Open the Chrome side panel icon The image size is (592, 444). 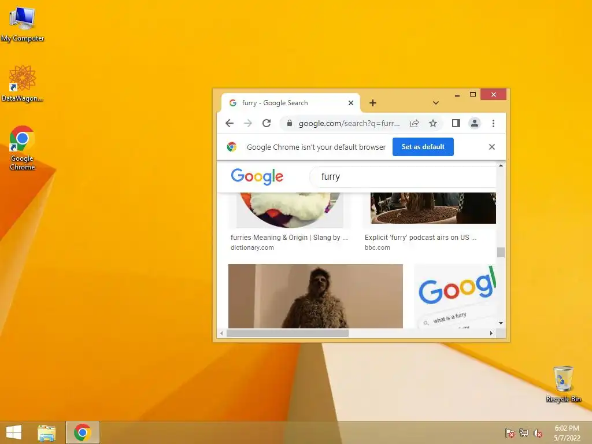[x=456, y=124]
